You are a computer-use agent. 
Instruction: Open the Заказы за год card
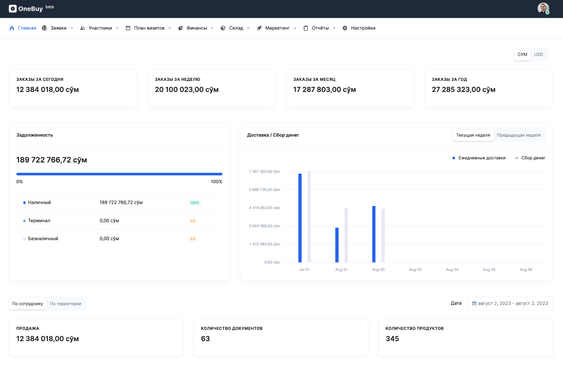click(489, 88)
